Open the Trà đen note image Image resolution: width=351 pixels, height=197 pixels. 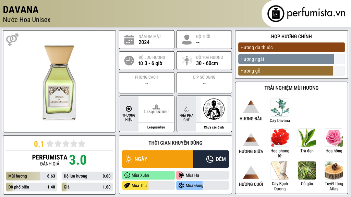307,137
